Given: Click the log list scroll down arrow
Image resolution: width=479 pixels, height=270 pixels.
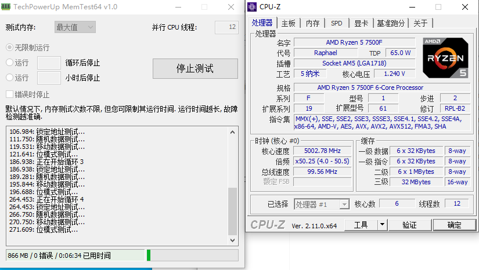Looking at the screenshot, I should (x=232, y=240).
